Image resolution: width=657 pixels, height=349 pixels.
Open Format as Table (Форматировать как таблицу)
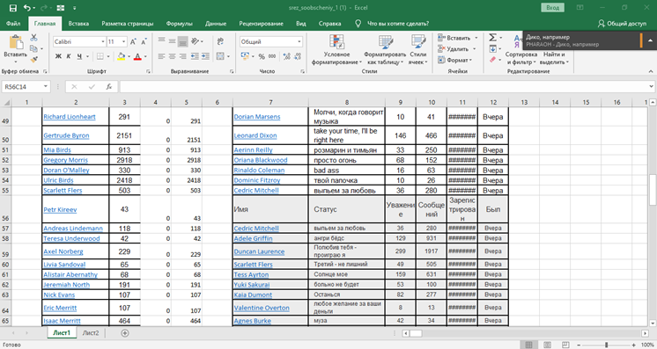[x=385, y=50]
